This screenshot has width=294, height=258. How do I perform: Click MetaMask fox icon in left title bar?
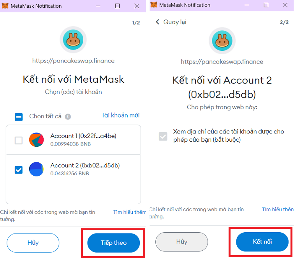point(5,6)
